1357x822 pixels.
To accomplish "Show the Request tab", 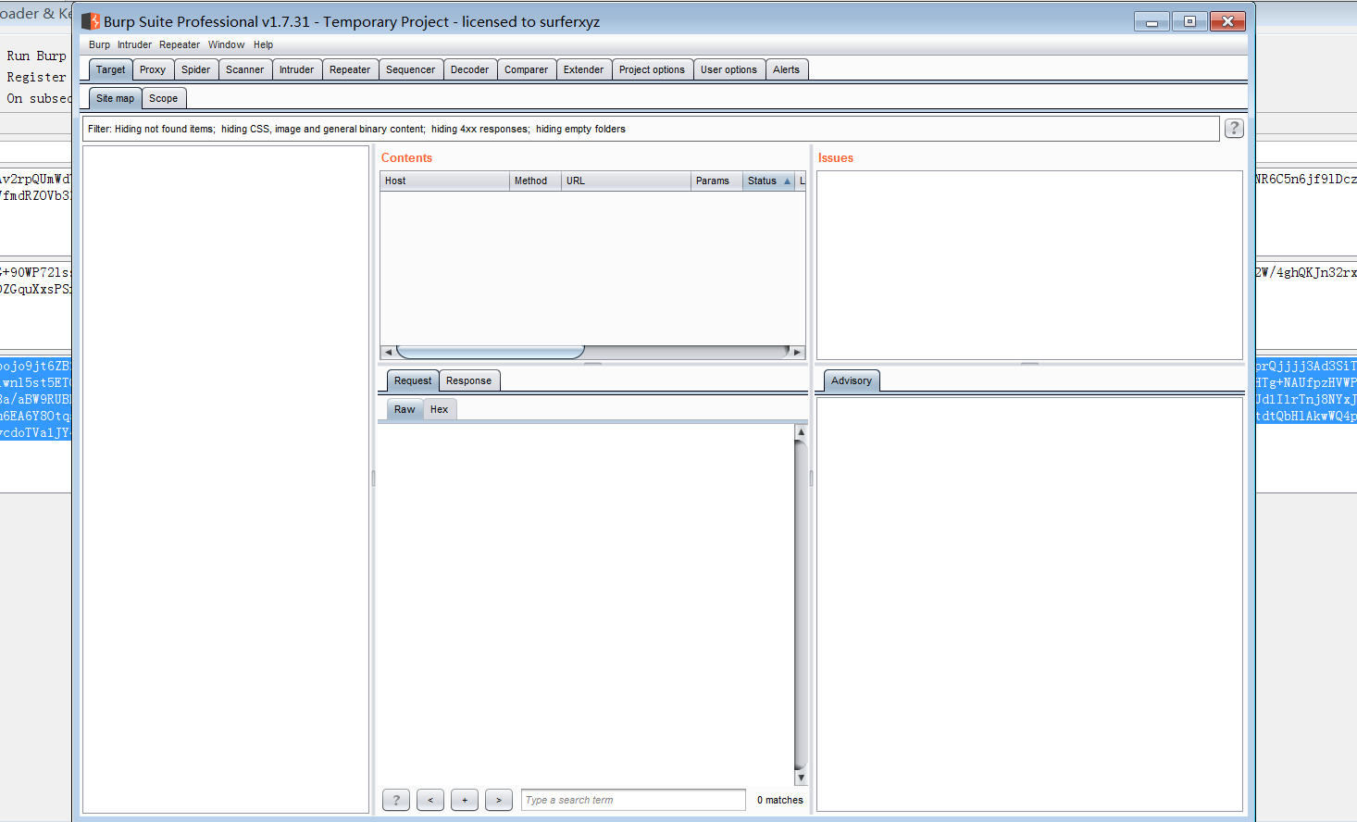I will click(x=413, y=380).
